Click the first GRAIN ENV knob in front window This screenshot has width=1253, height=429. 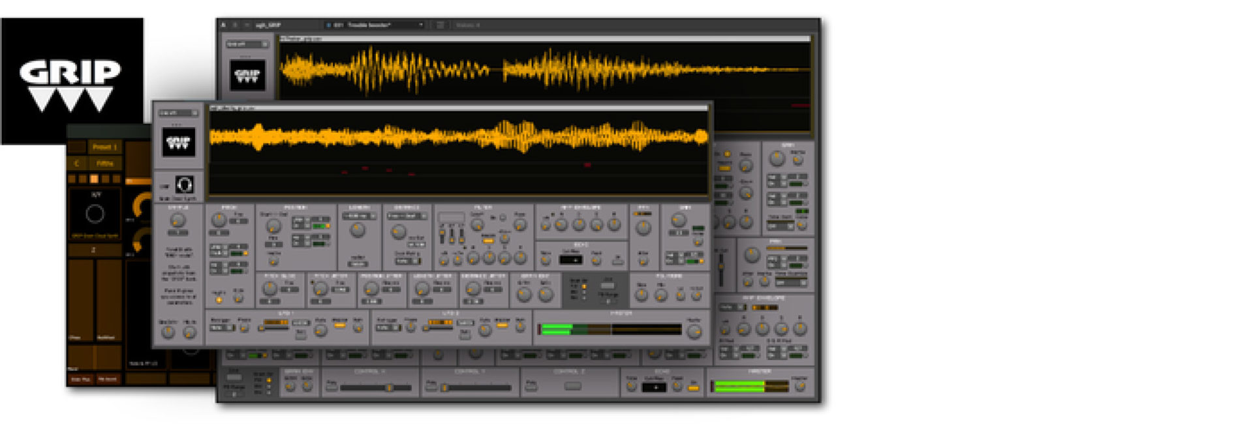(525, 295)
